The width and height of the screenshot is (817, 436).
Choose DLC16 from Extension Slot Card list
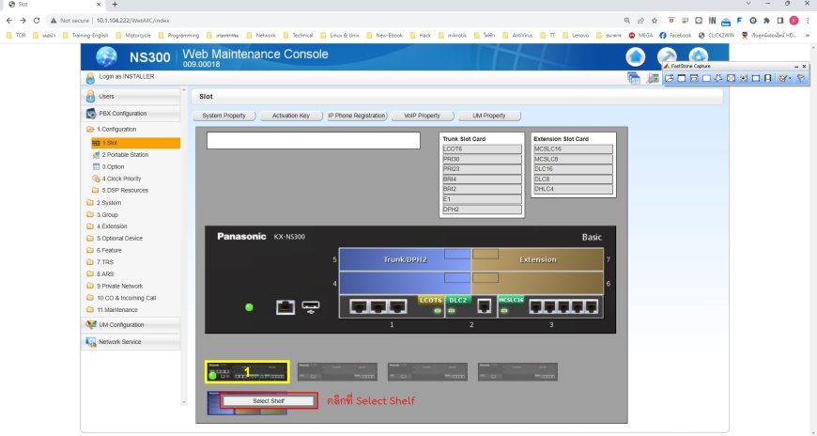(573, 169)
